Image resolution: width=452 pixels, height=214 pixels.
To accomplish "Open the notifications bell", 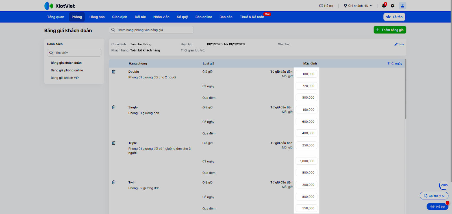I will pos(384,6).
